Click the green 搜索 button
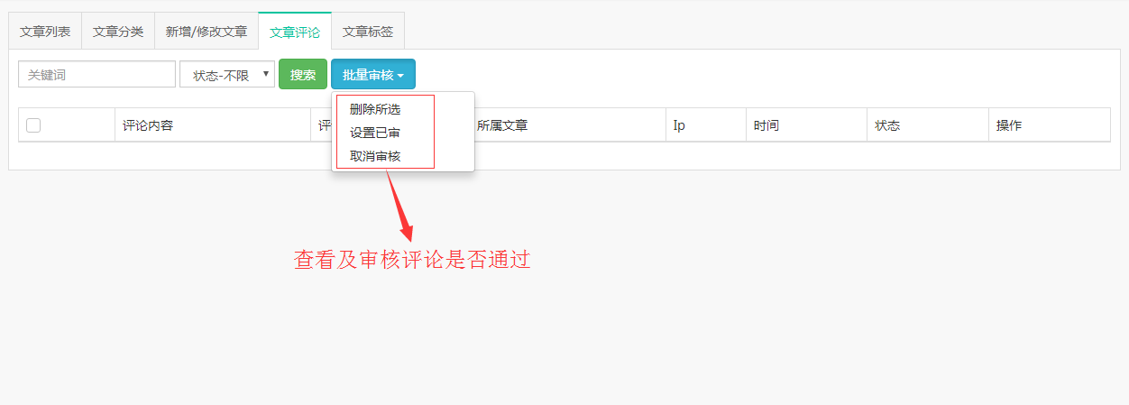1129x405 pixels. (x=303, y=75)
